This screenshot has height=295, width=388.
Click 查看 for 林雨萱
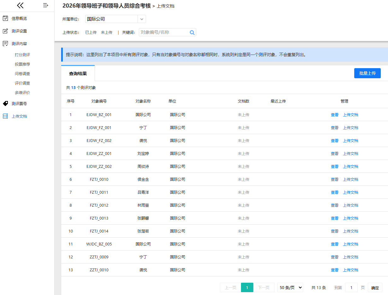[x=335, y=205]
